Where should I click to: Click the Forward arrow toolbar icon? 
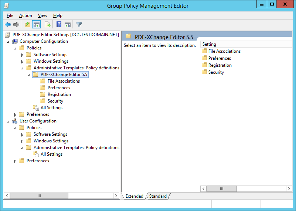[16, 24]
